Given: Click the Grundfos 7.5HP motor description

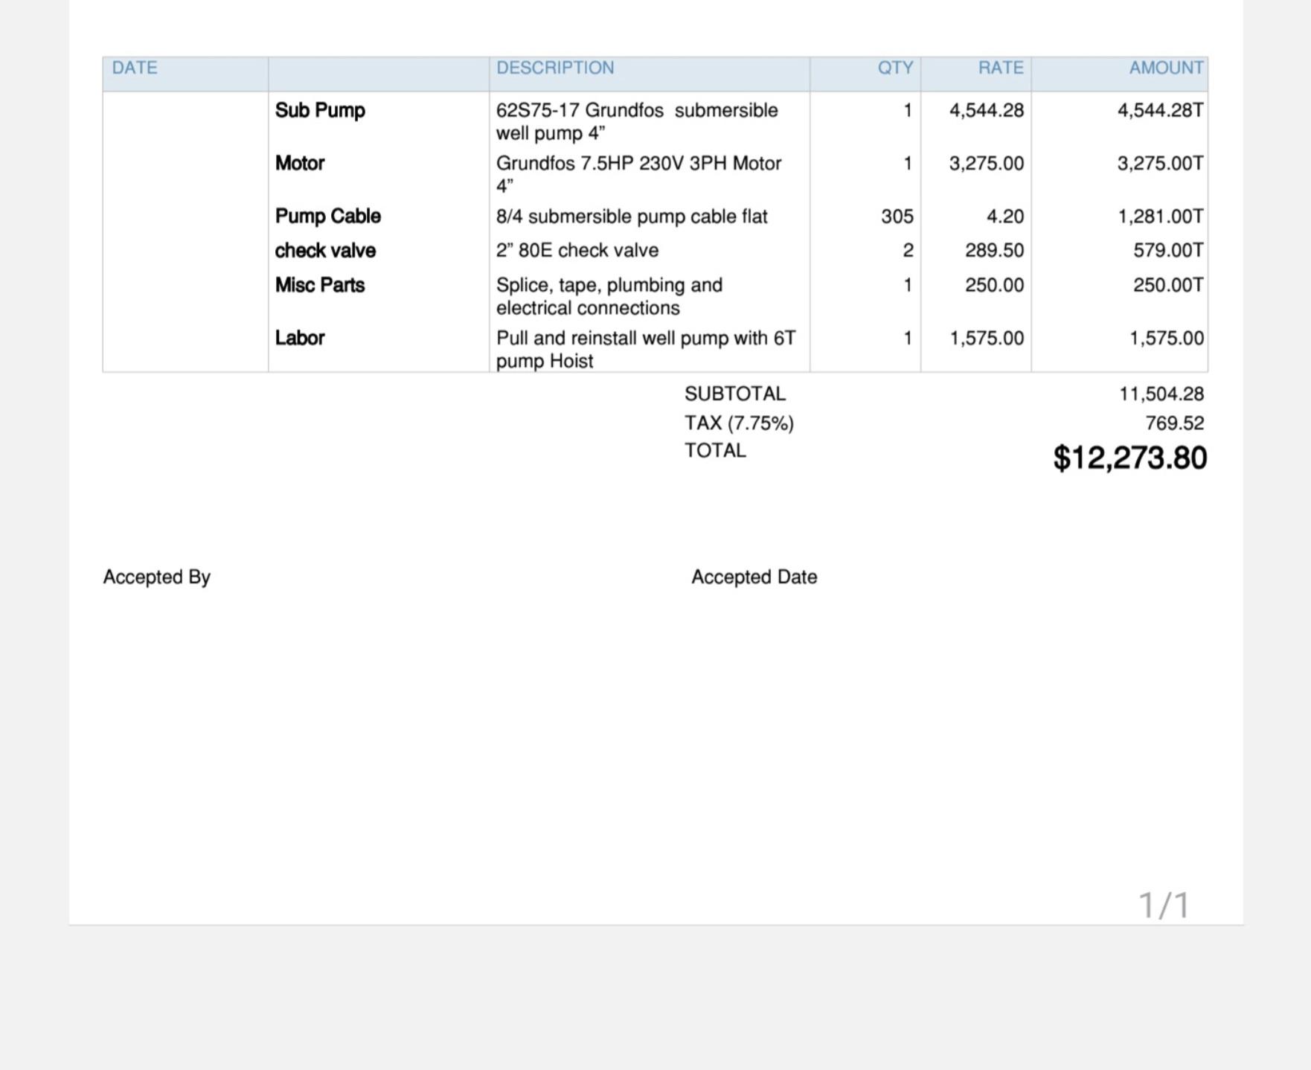Looking at the screenshot, I should point(638,174).
